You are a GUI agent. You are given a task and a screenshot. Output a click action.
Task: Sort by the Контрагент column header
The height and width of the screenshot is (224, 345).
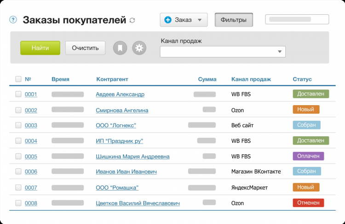pyautogui.click(x=112, y=79)
